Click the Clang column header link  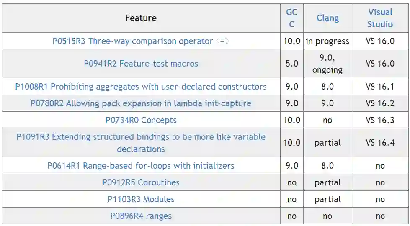click(327, 18)
